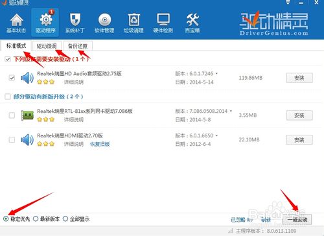This screenshot has height=236, width=324.
Task: Install the RTL-81xx network card driver
Action: tap(299, 115)
